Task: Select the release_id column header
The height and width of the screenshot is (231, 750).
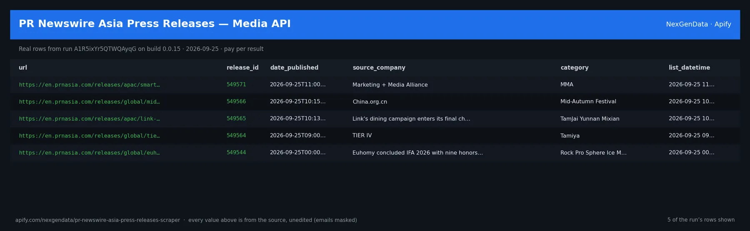Action: point(242,68)
